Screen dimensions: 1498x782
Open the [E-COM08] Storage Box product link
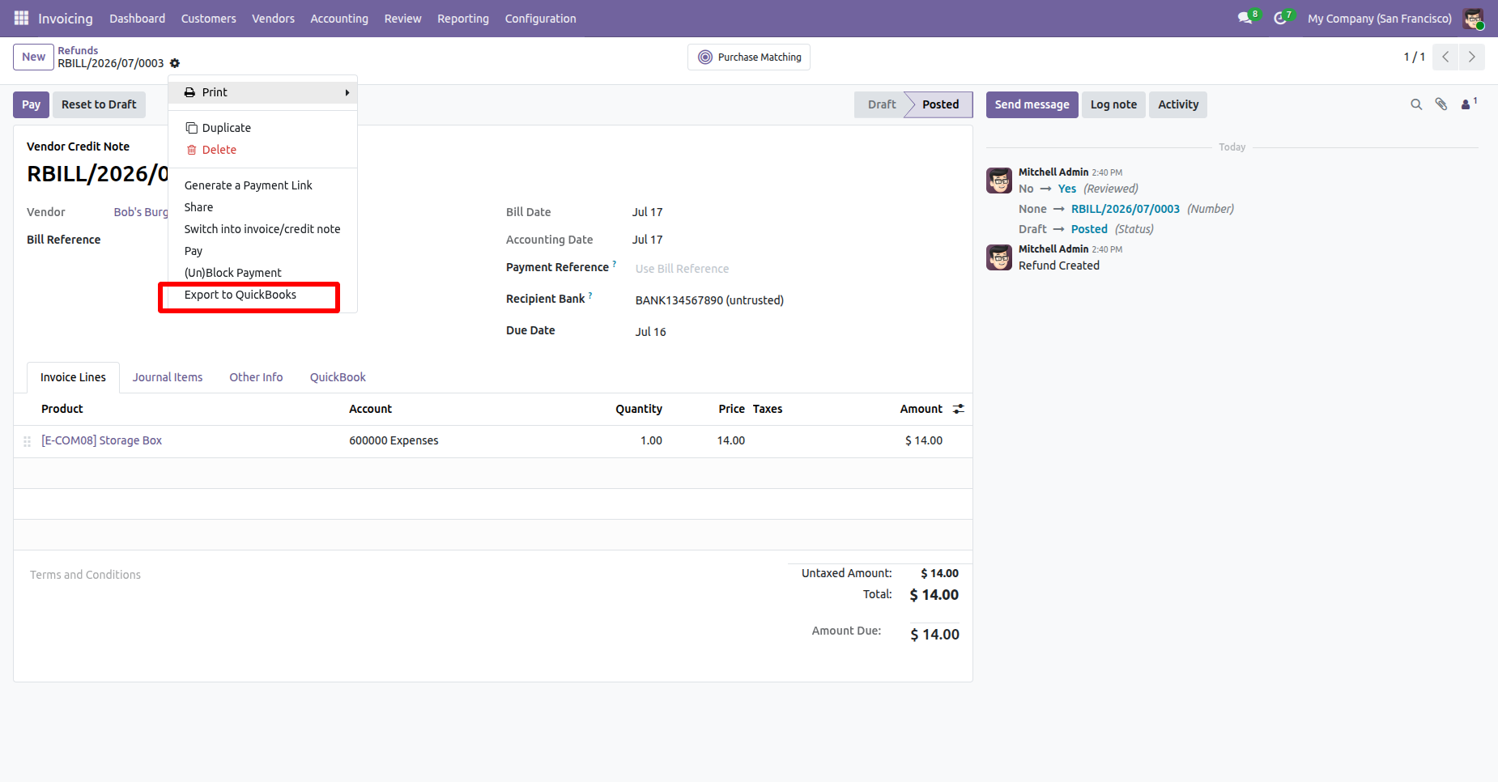pos(101,440)
